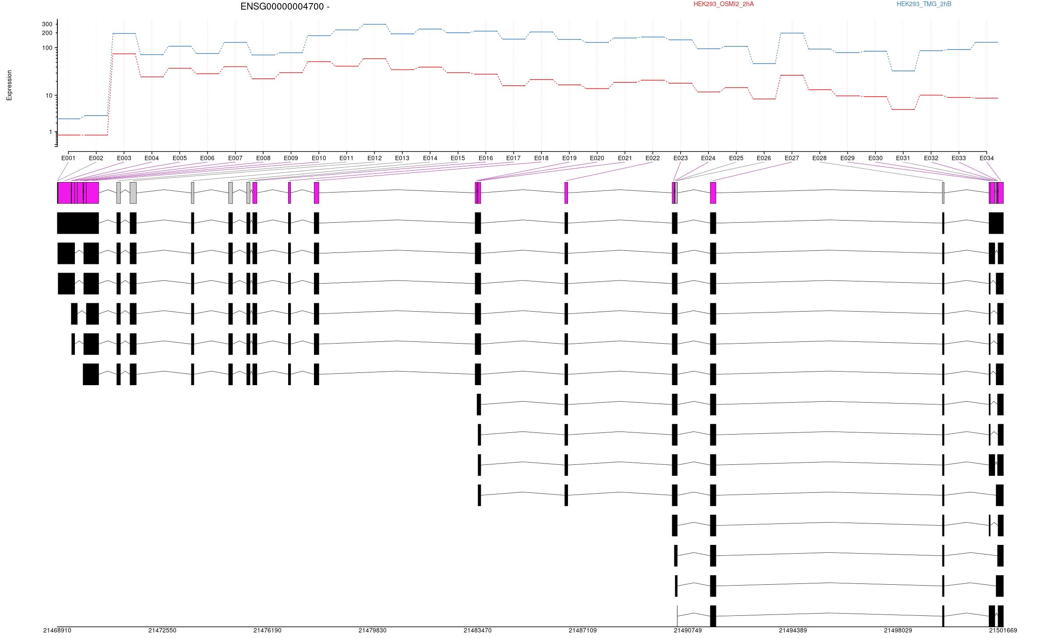Click genomic coordinate 21483470
The width and height of the screenshot is (1051, 639).
coord(477,630)
